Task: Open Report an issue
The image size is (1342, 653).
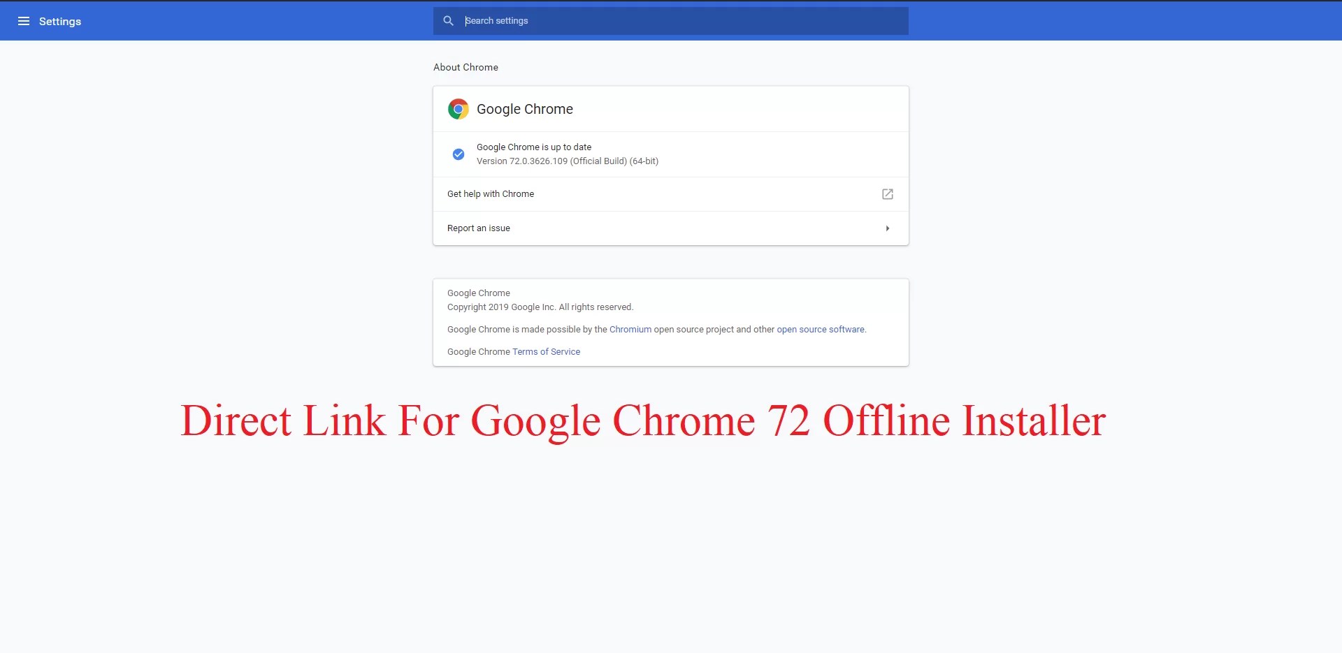Action: [671, 228]
